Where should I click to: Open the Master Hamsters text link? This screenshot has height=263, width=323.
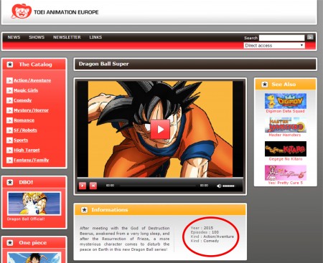click(285, 135)
